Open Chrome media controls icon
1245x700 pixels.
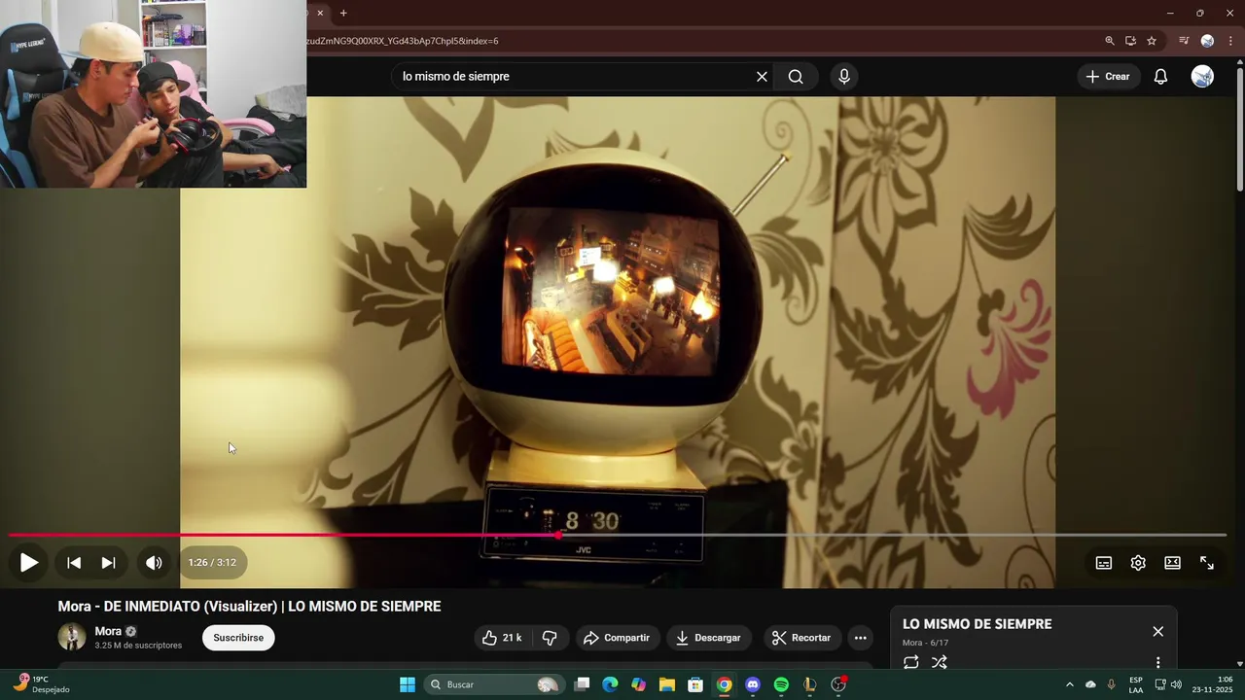coord(1184,41)
